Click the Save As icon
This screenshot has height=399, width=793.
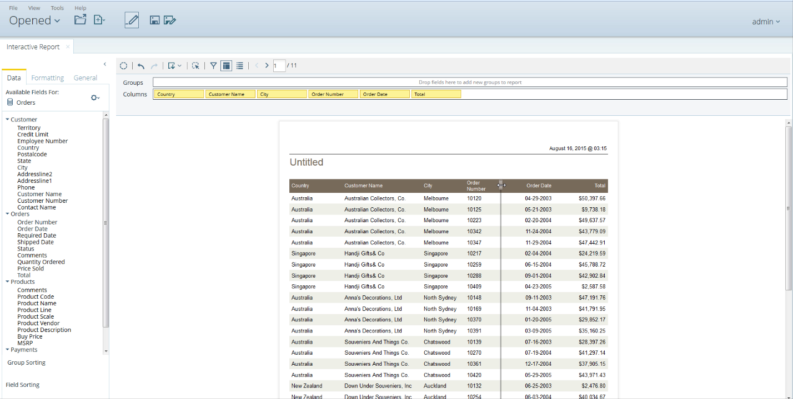point(170,21)
